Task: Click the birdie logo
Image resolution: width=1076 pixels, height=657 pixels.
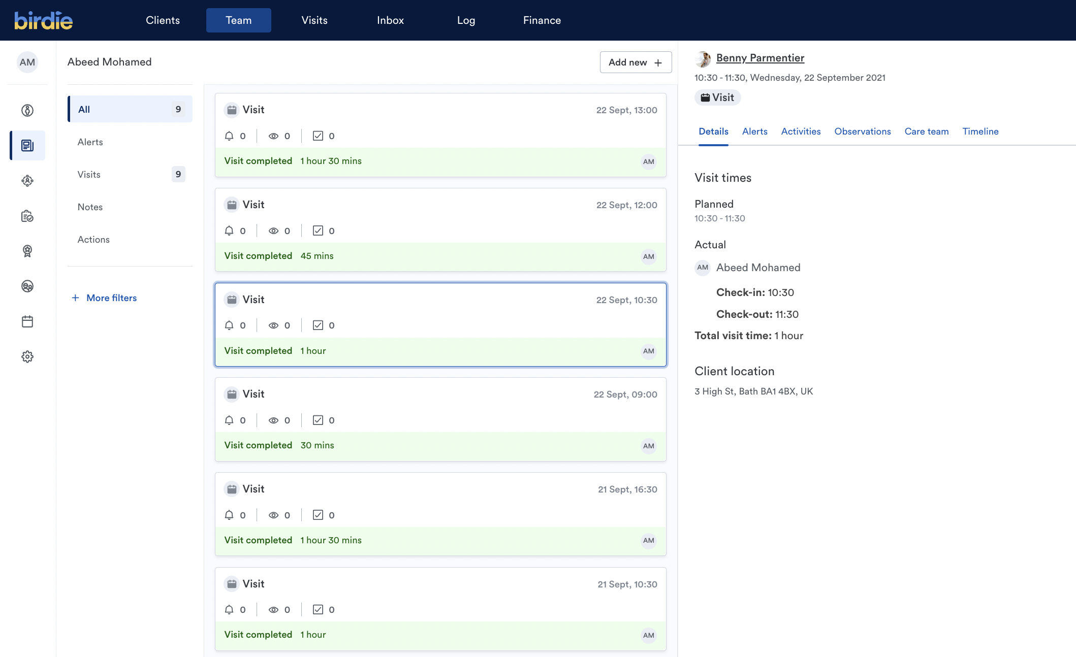Action: pyautogui.click(x=44, y=20)
